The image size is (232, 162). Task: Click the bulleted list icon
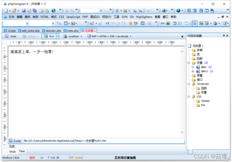180,23
